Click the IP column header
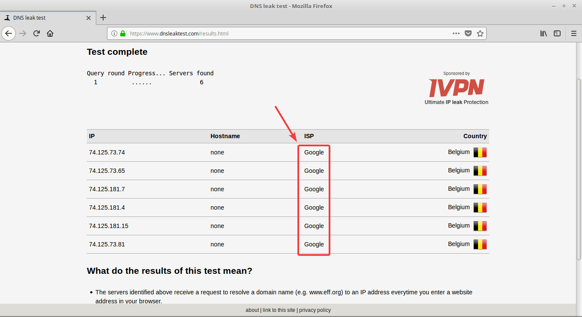 click(92, 136)
